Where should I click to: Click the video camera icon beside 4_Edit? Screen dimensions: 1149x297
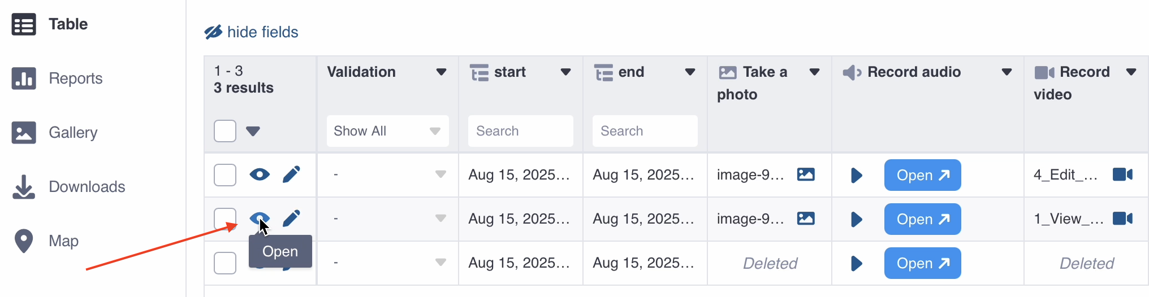point(1122,174)
